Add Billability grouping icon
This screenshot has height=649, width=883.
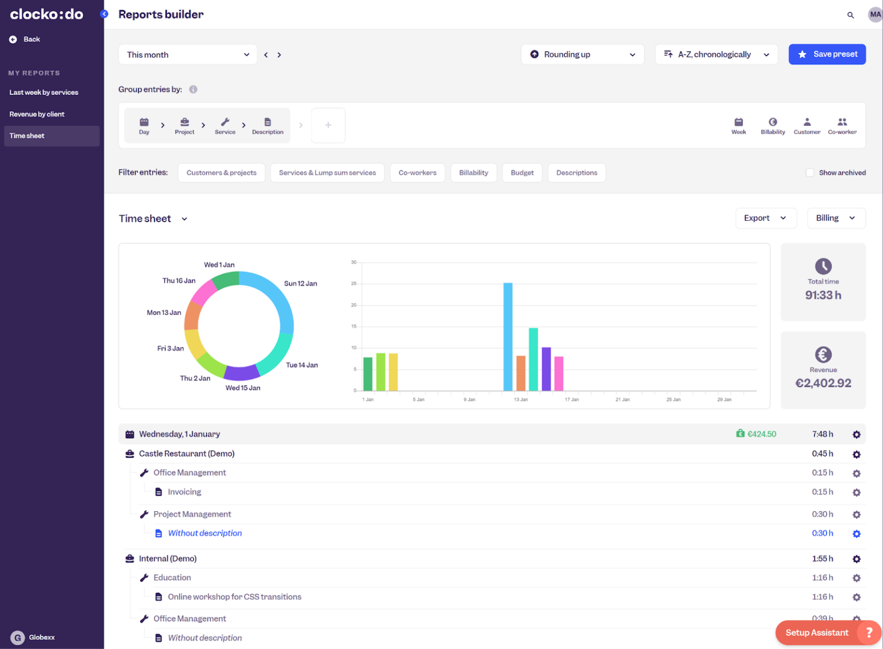click(x=772, y=125)
